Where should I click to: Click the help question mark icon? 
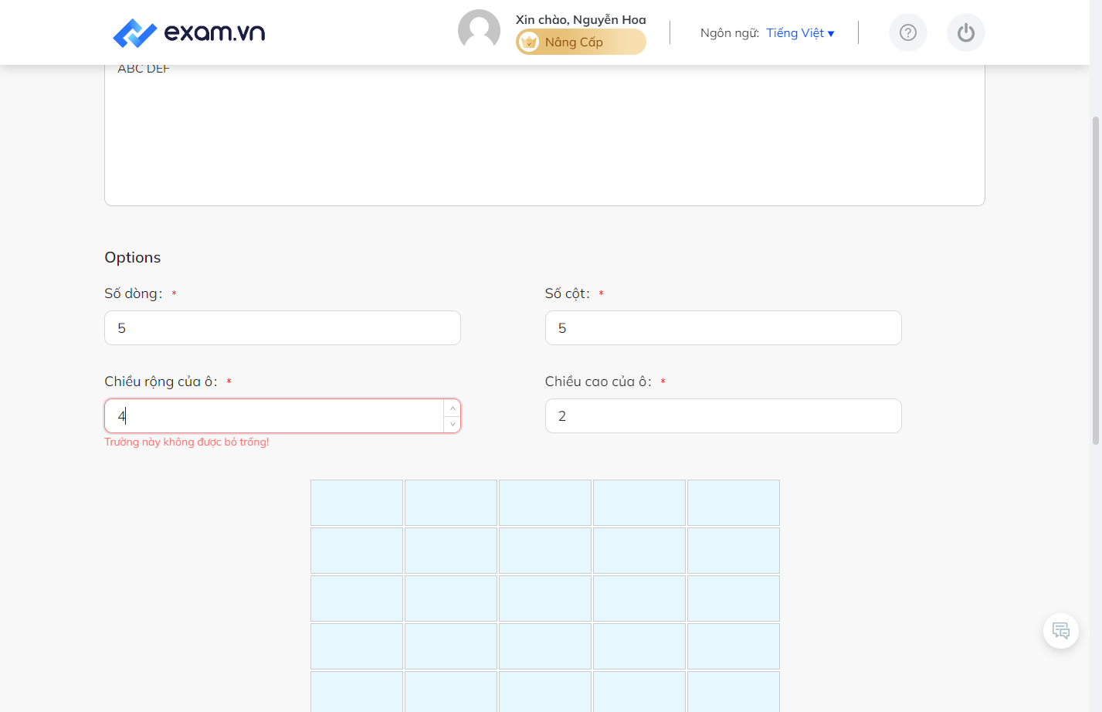[x=908, y=32]
